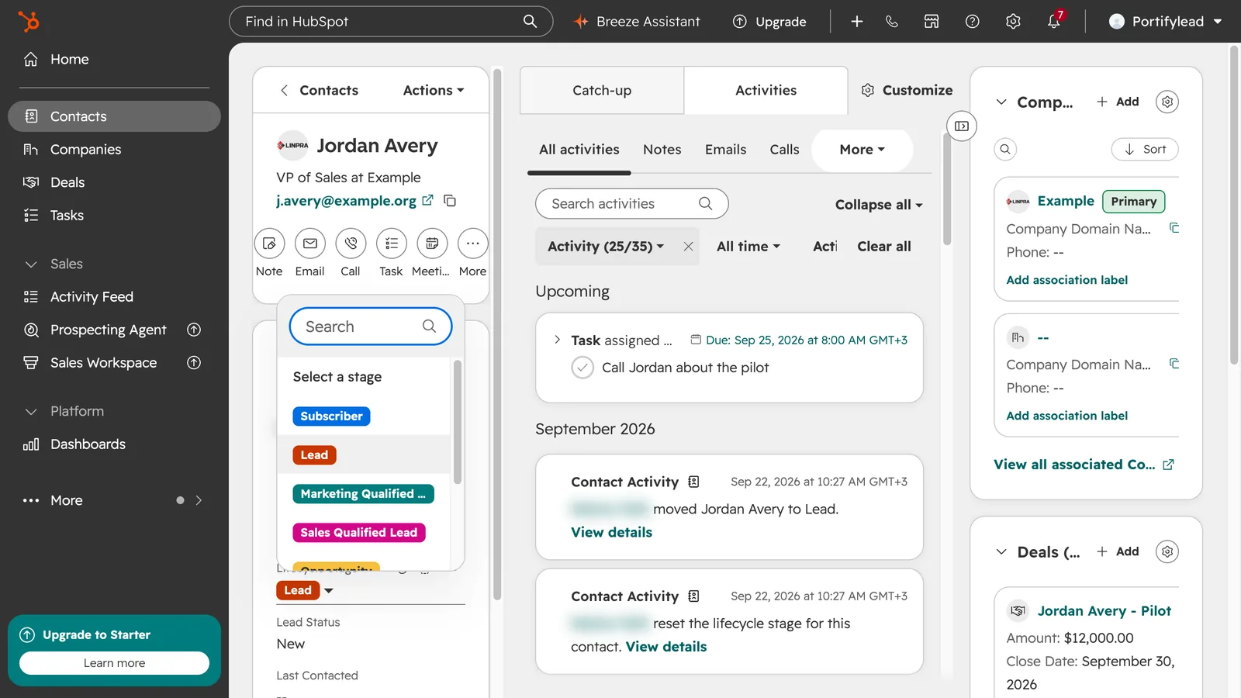Open the Marketplace store icon
The height and width of the screenshot is (698, 1241).
tap(932, 21)
